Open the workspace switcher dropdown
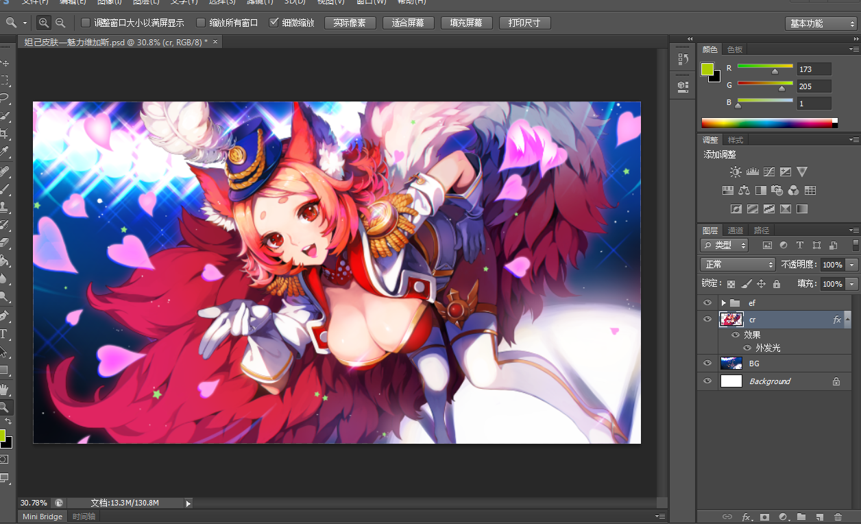The image size is (861, 524). tap(821, 23)
